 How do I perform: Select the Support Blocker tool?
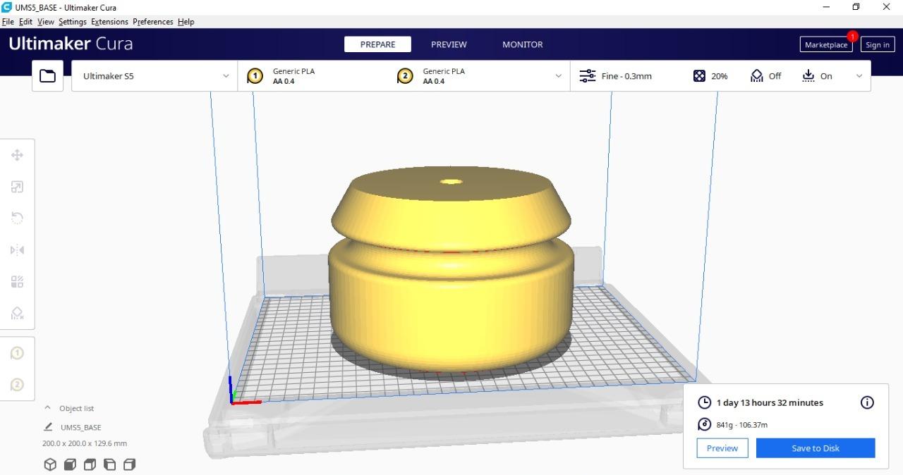pos(18,313)
